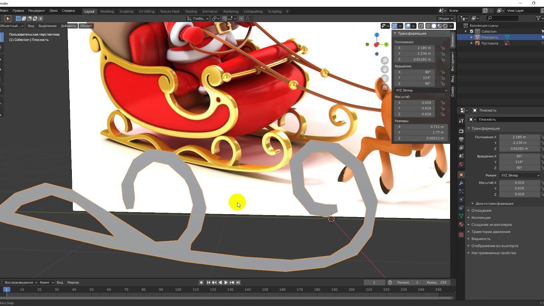Open the Modifiers properties wrench icon
The image size is (544, 306).
pyautogui.click(x=461, y=183)
